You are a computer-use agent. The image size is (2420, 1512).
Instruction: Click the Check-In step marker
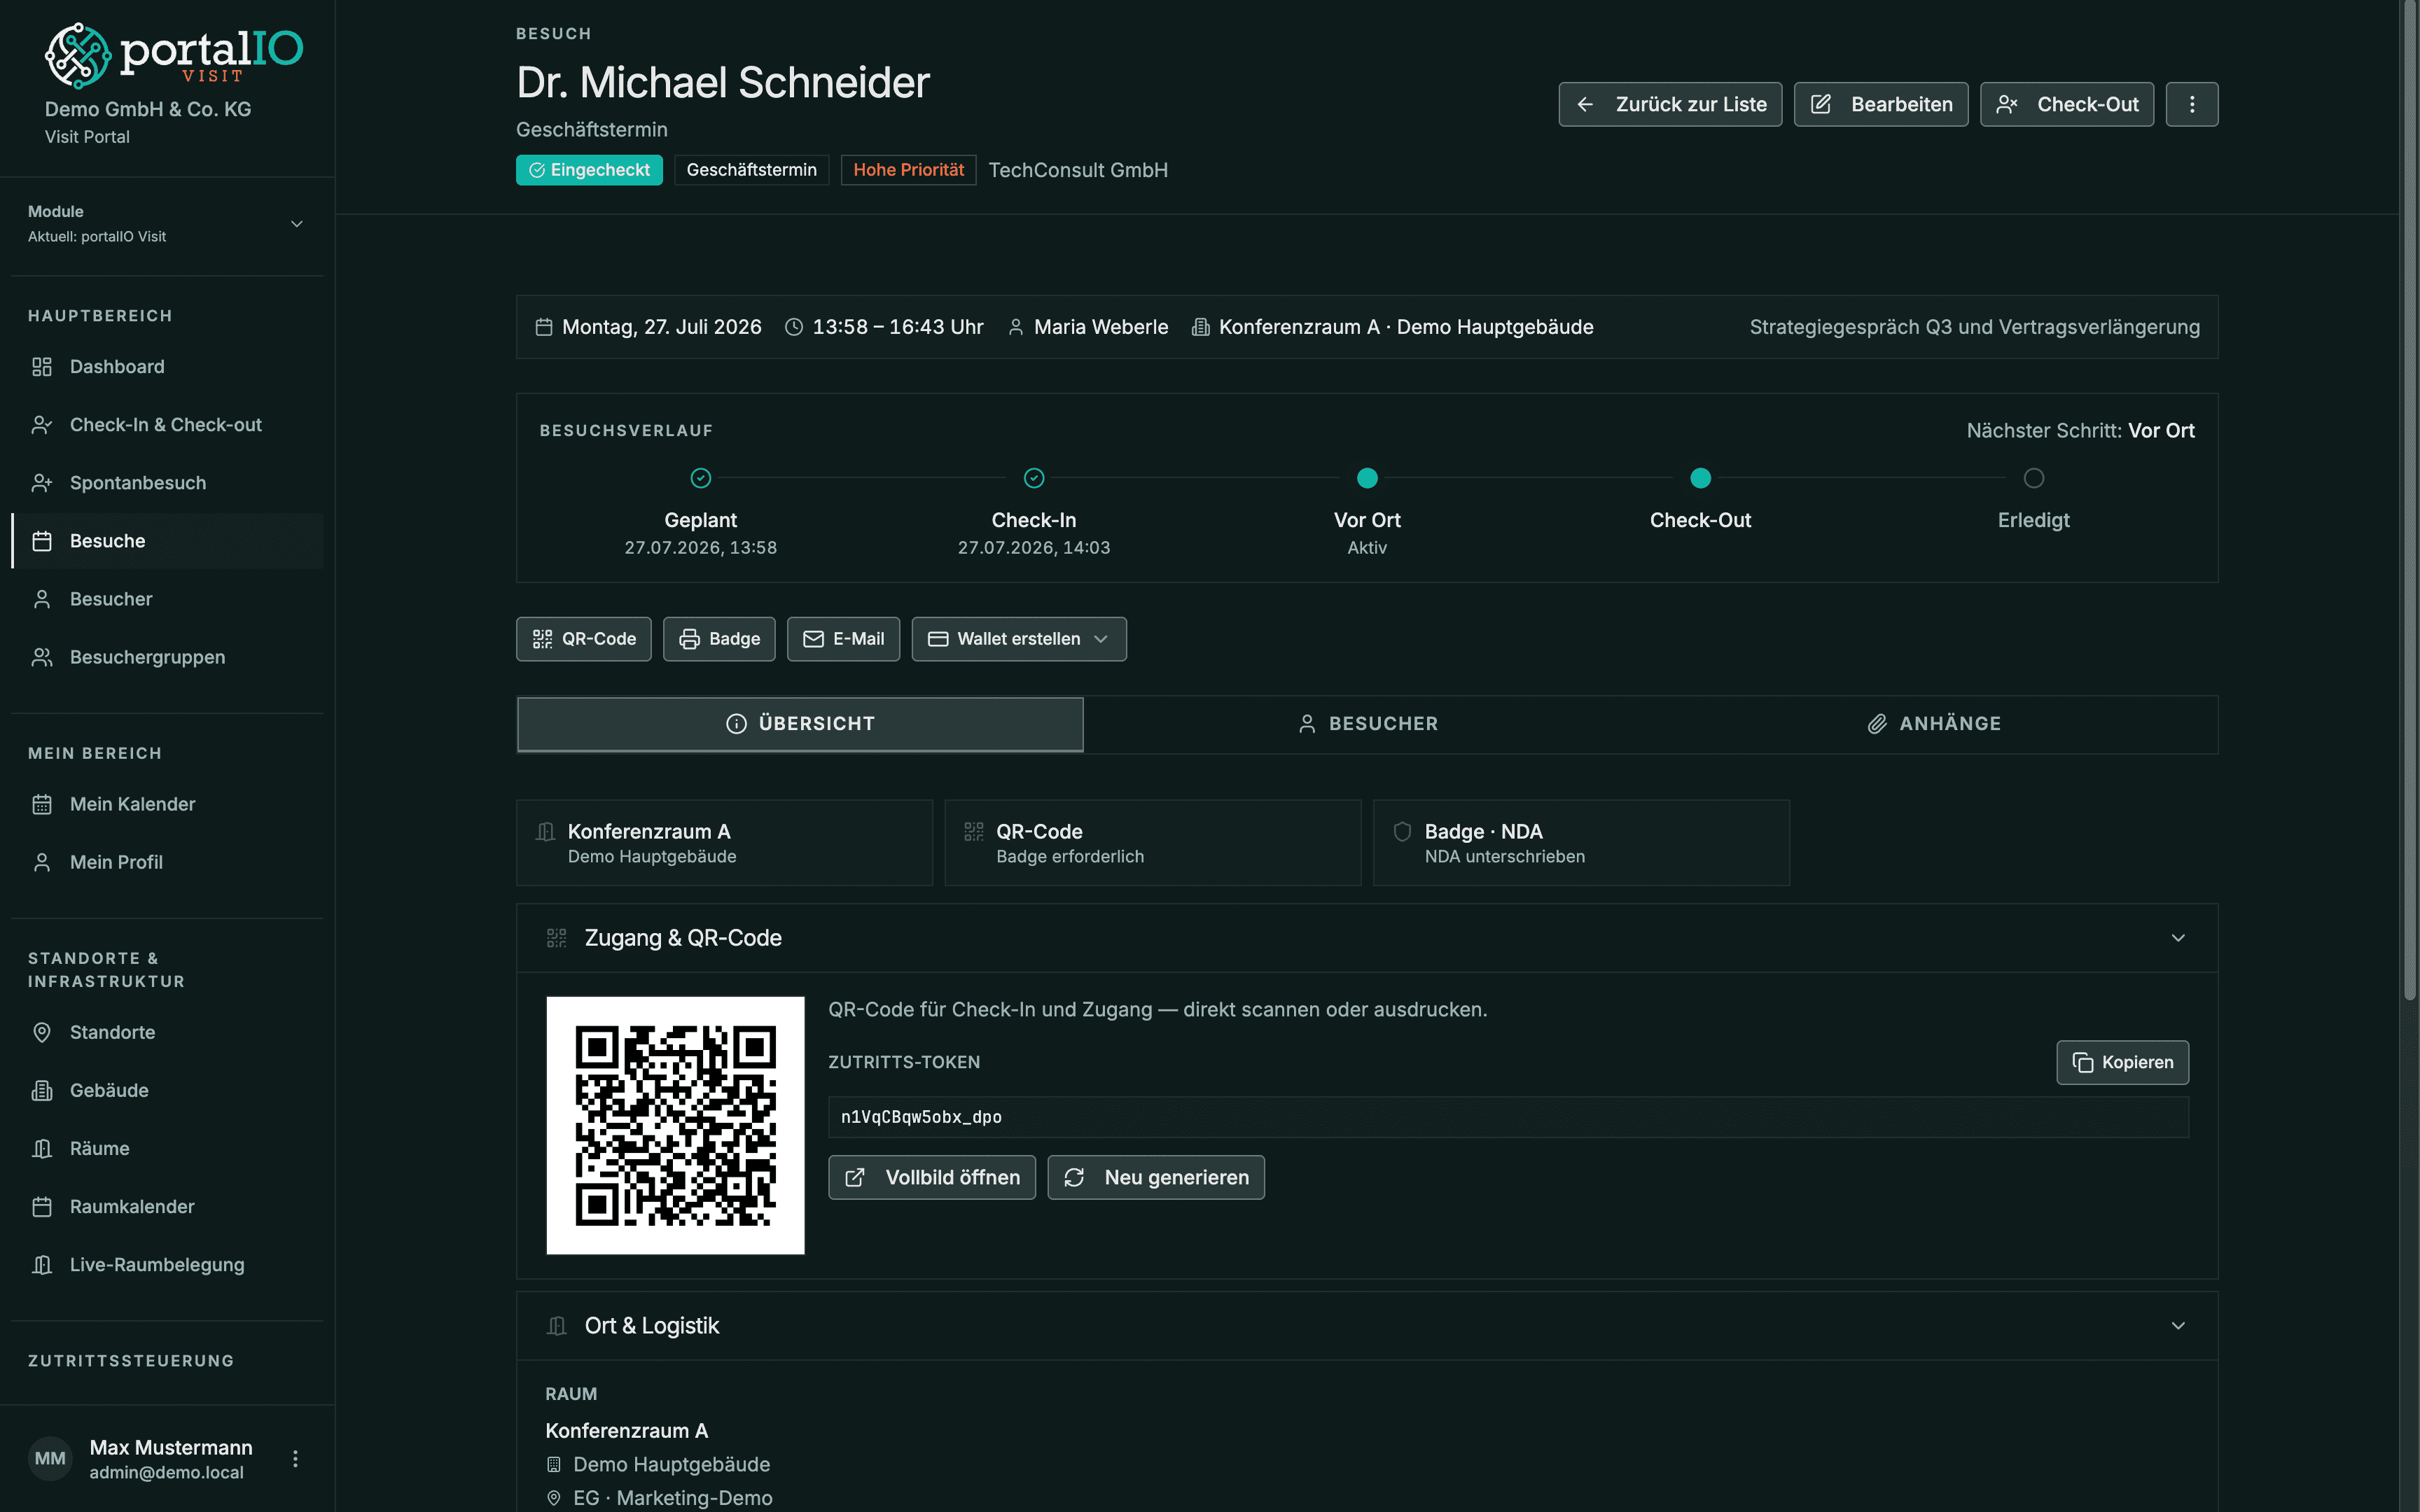tap(1034, 478)
